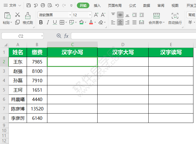This screenshot has width=196, height=144.
Task: Toggle Bold formatting
Action: pyautogui.click(x=41, y=22)
